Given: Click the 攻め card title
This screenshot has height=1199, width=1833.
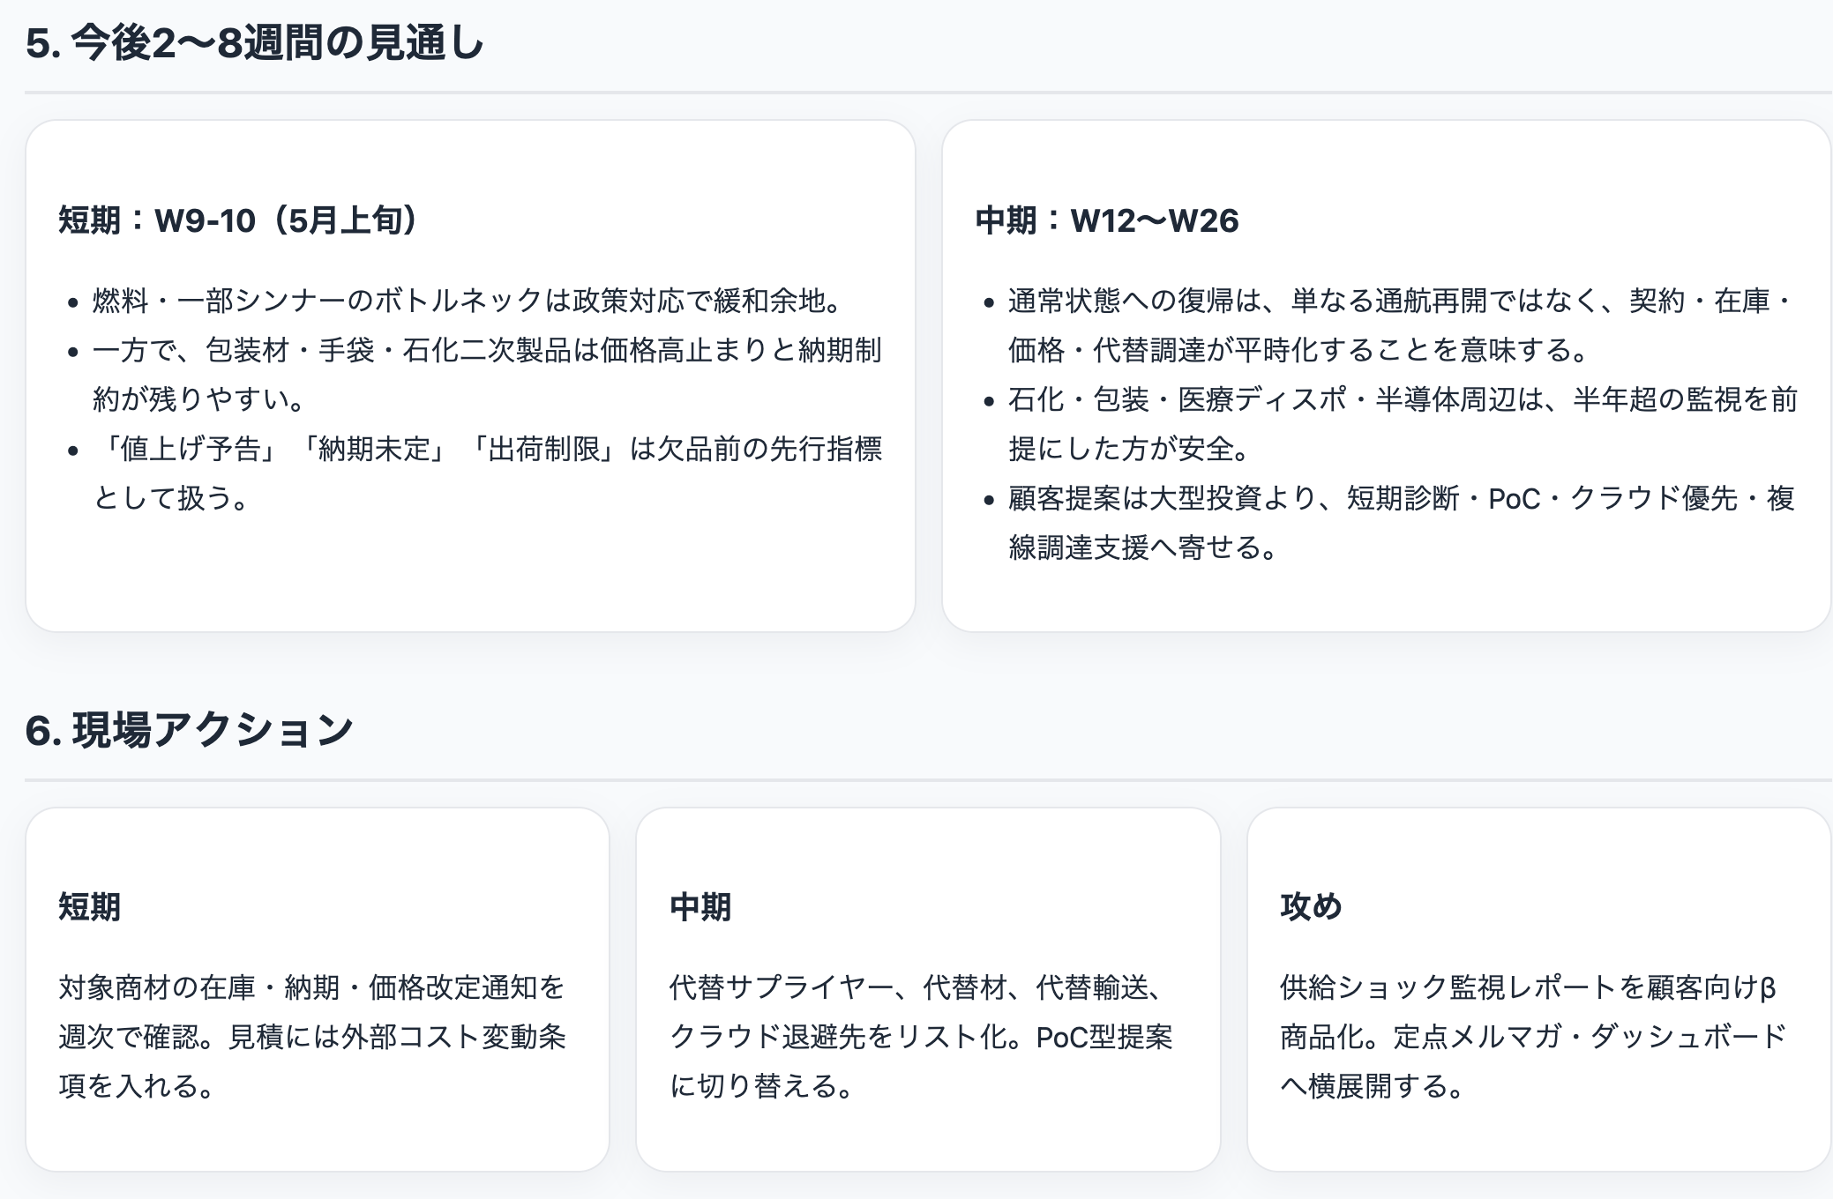Looking at the screenshot, I should [1311, 906].
